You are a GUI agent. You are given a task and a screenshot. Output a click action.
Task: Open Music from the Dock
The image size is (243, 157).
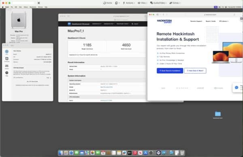(135, 153)
